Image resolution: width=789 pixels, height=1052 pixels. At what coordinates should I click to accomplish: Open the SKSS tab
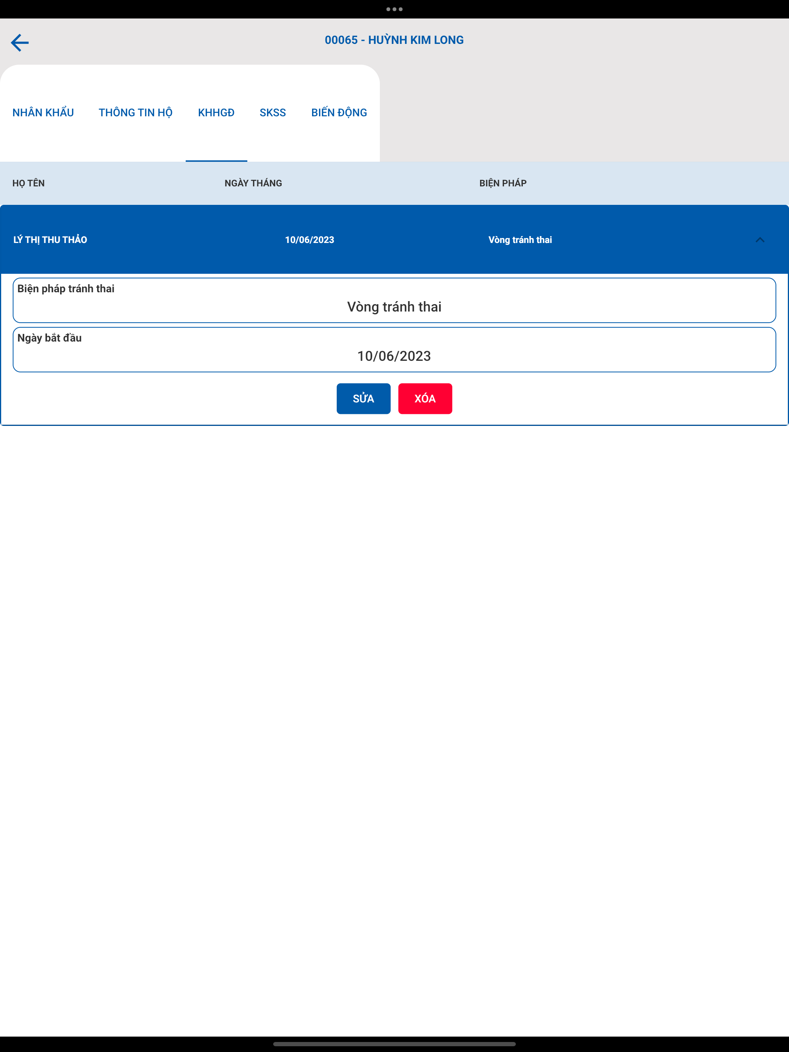click(273, 113)
